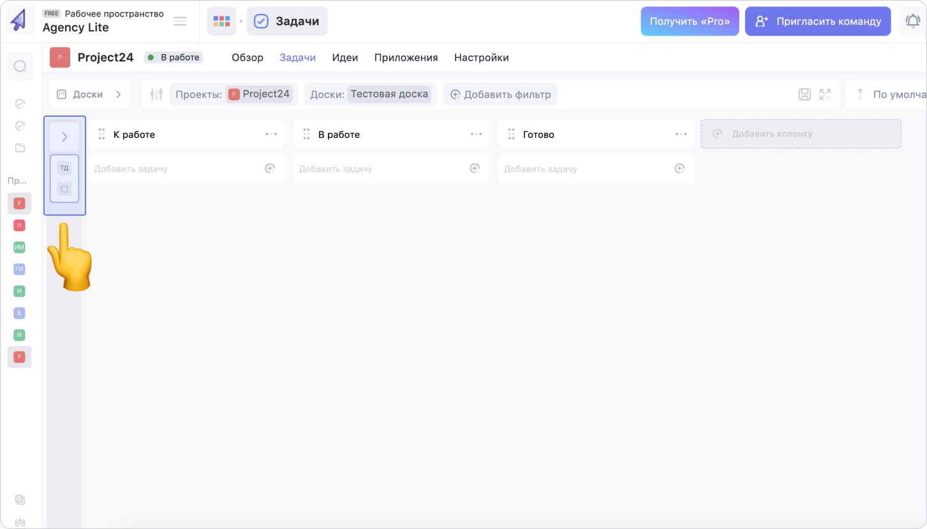Switch to the Обзор tab
The height and width of the screenshot is (529, 927).
247,57
